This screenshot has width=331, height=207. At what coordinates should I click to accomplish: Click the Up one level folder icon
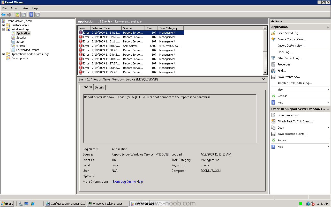(x=17, y=14)
